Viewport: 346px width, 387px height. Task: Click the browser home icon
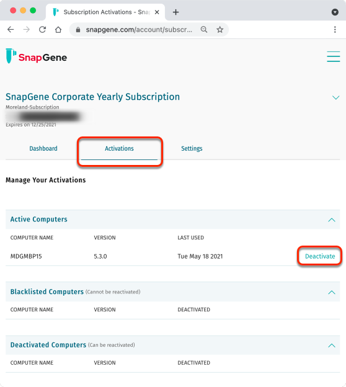[58, 30]
